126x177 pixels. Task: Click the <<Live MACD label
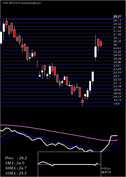106,170
